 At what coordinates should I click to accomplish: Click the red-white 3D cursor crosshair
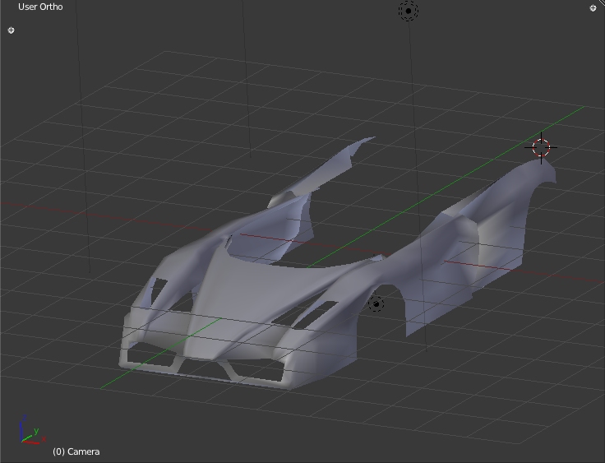point(541,148)
